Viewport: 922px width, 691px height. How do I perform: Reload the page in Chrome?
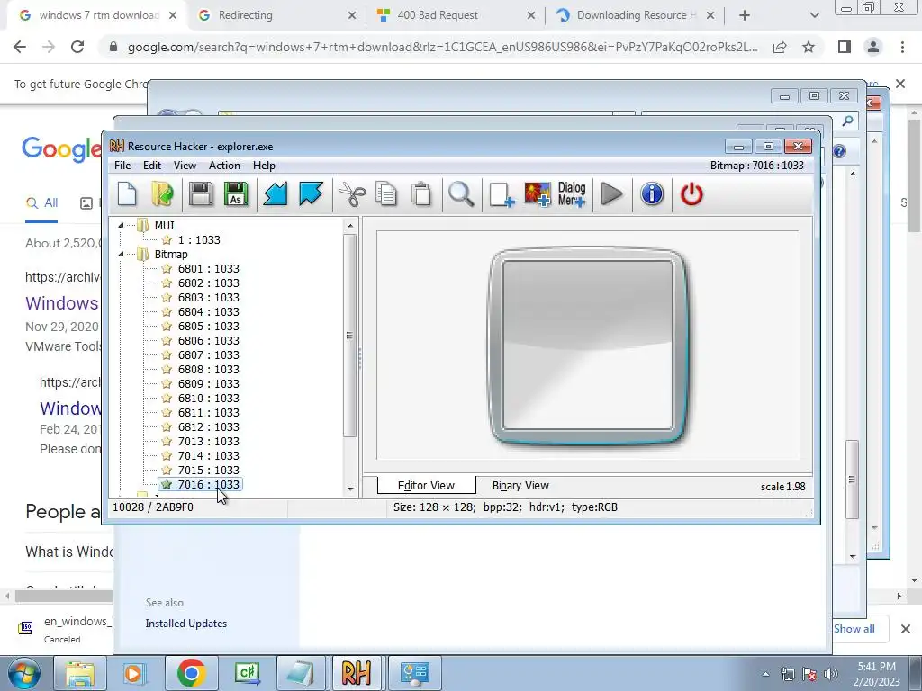(x=77, y=47)
